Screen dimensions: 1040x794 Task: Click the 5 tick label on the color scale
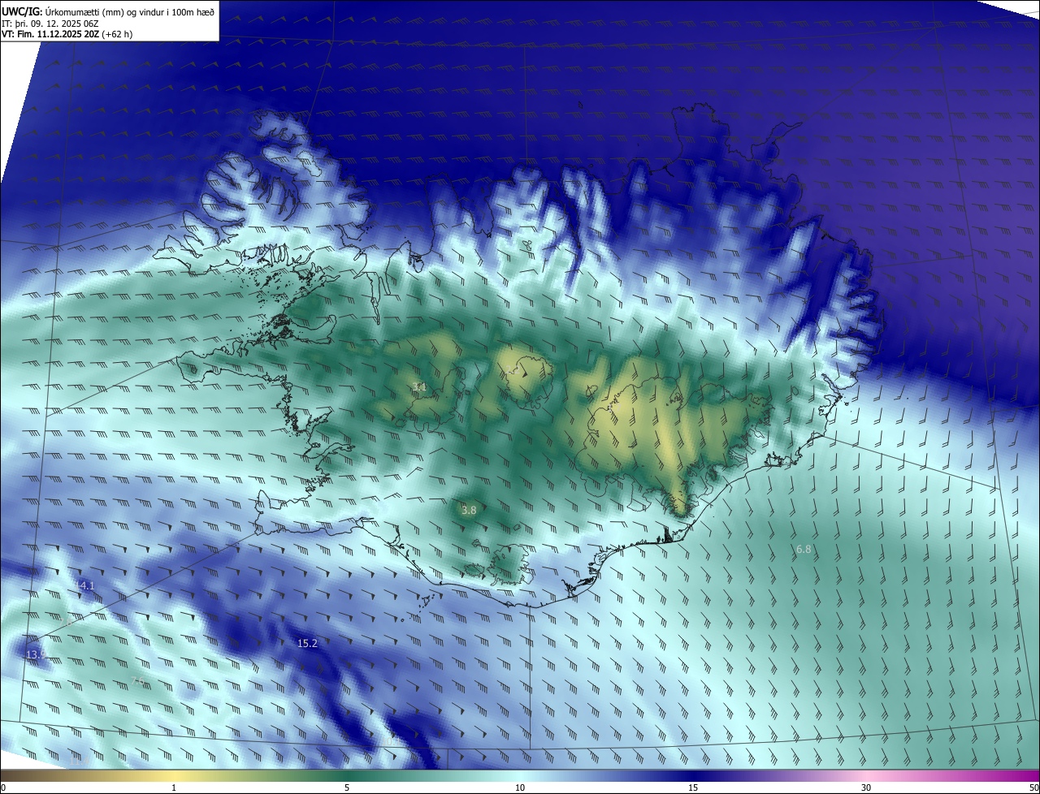click(x=347, y=788)
